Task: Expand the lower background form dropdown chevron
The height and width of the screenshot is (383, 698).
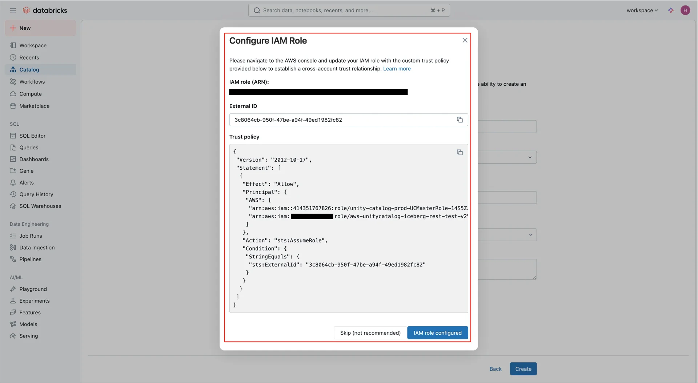Action: [530, 235]
